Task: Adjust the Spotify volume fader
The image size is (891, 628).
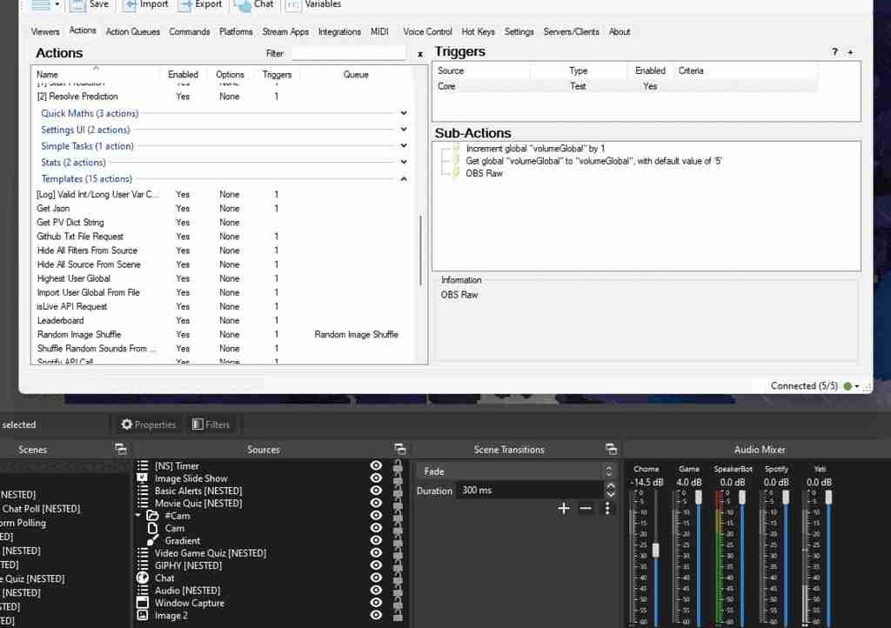Action: pos(786,498)
